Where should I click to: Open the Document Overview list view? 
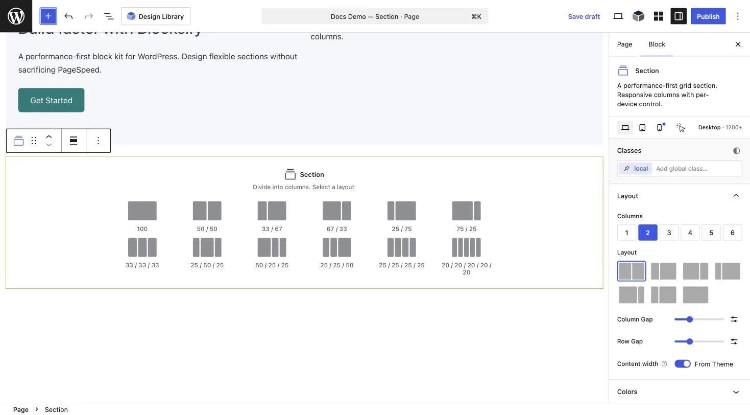click(x=109, y=16)
